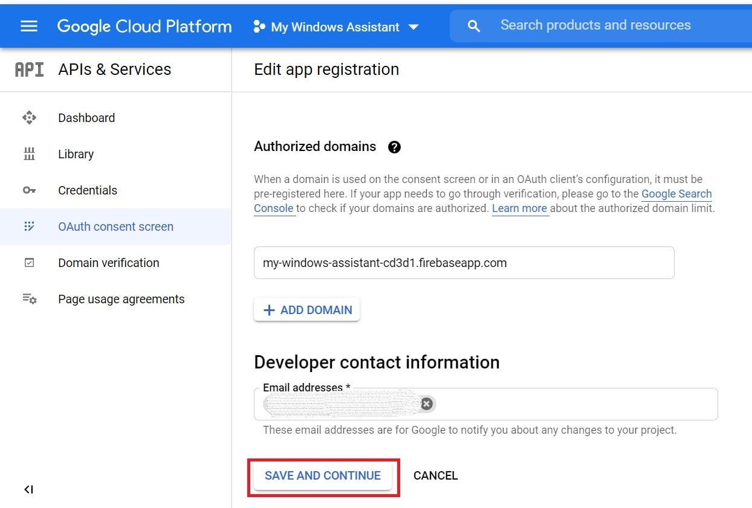
Task: Click the Dashboard sidebar icon
Action: click(x=29, y=118)
